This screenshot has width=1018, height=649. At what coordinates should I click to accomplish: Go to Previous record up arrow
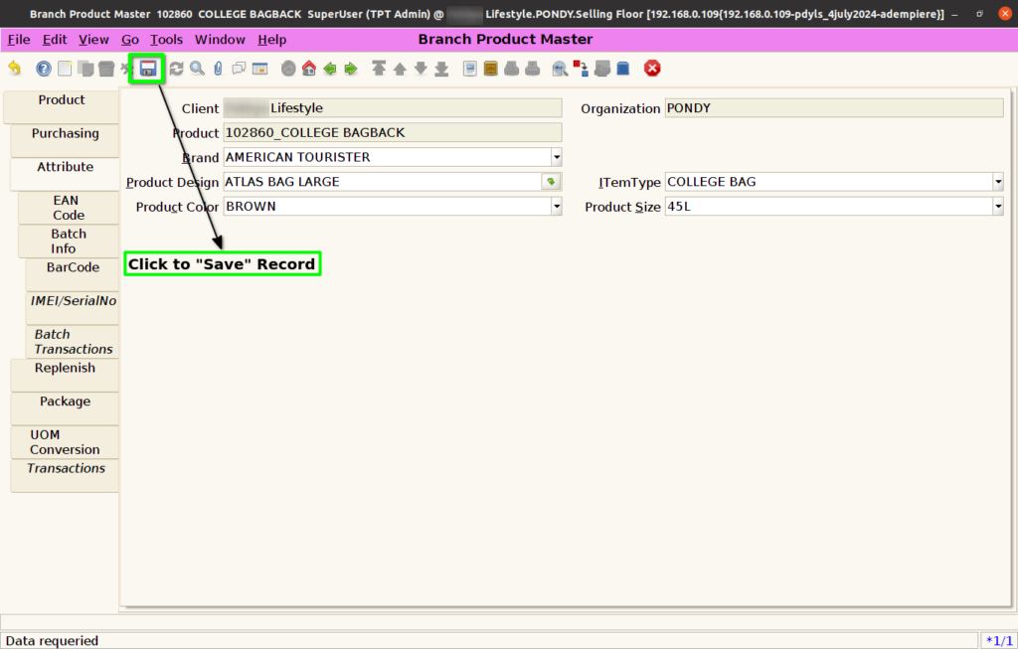coord(400,69)
